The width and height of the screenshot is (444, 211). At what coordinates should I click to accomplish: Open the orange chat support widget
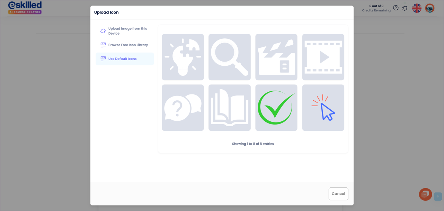coord(425,194)
